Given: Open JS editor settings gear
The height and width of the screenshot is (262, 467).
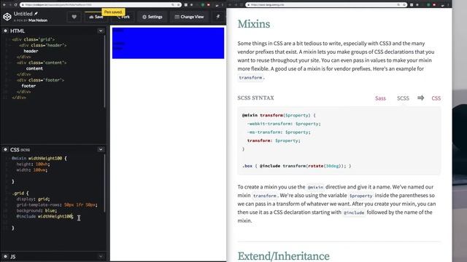Looking at the screenshot, I should coord(5,256).
